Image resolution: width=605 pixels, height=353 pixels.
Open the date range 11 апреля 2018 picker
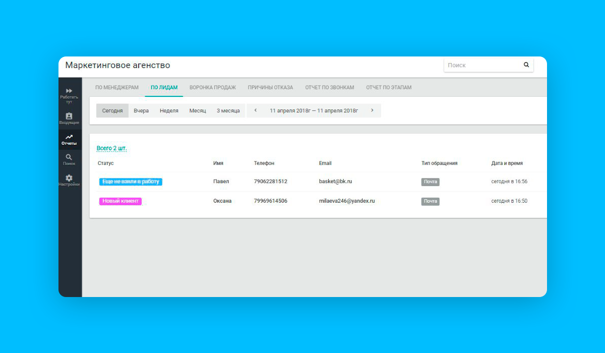pyautogui.click(x=314, y=110)
